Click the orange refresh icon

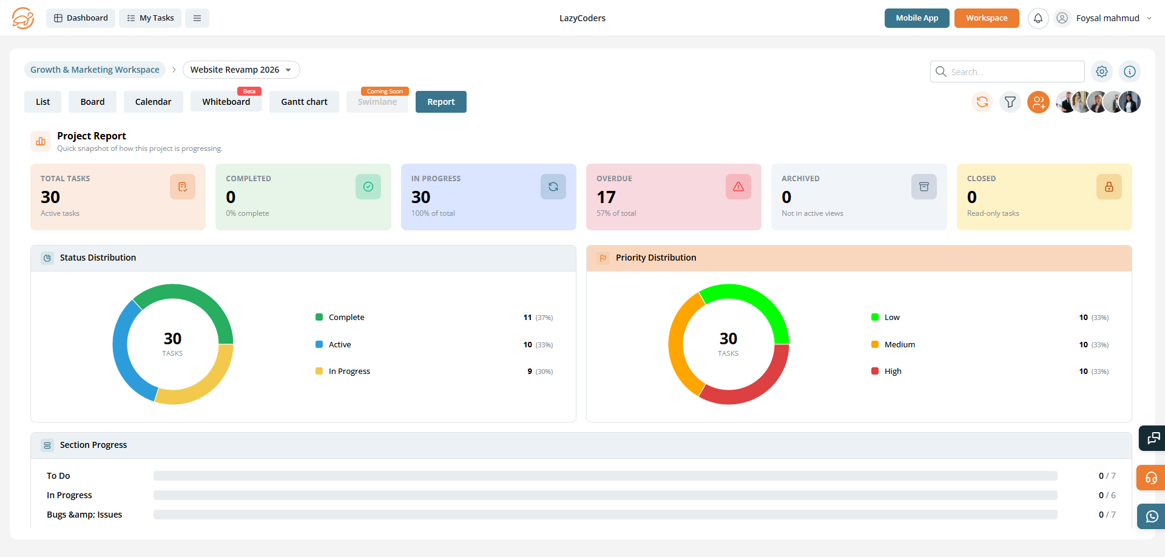coord(982,102)
